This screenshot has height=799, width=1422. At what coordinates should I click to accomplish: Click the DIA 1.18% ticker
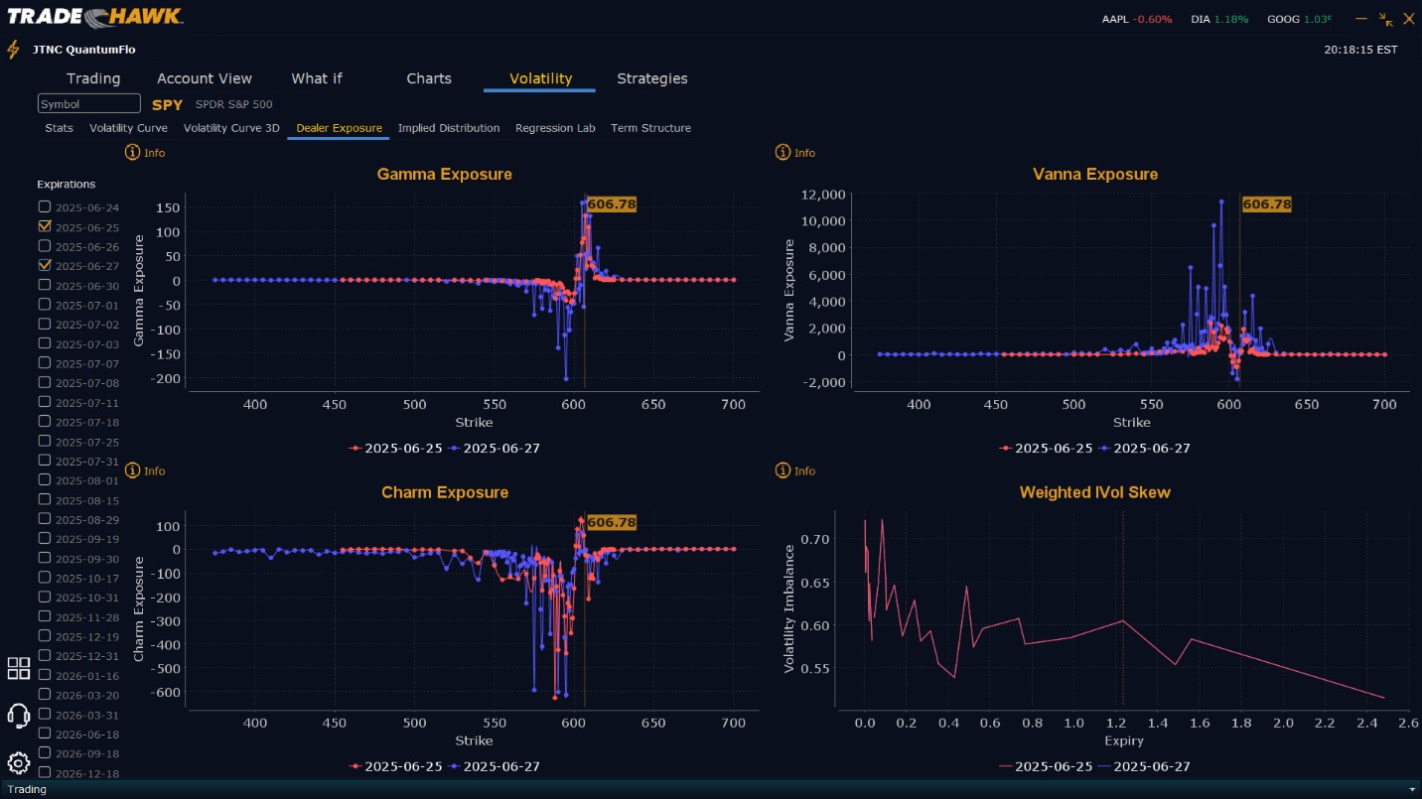pos(1219,19)
